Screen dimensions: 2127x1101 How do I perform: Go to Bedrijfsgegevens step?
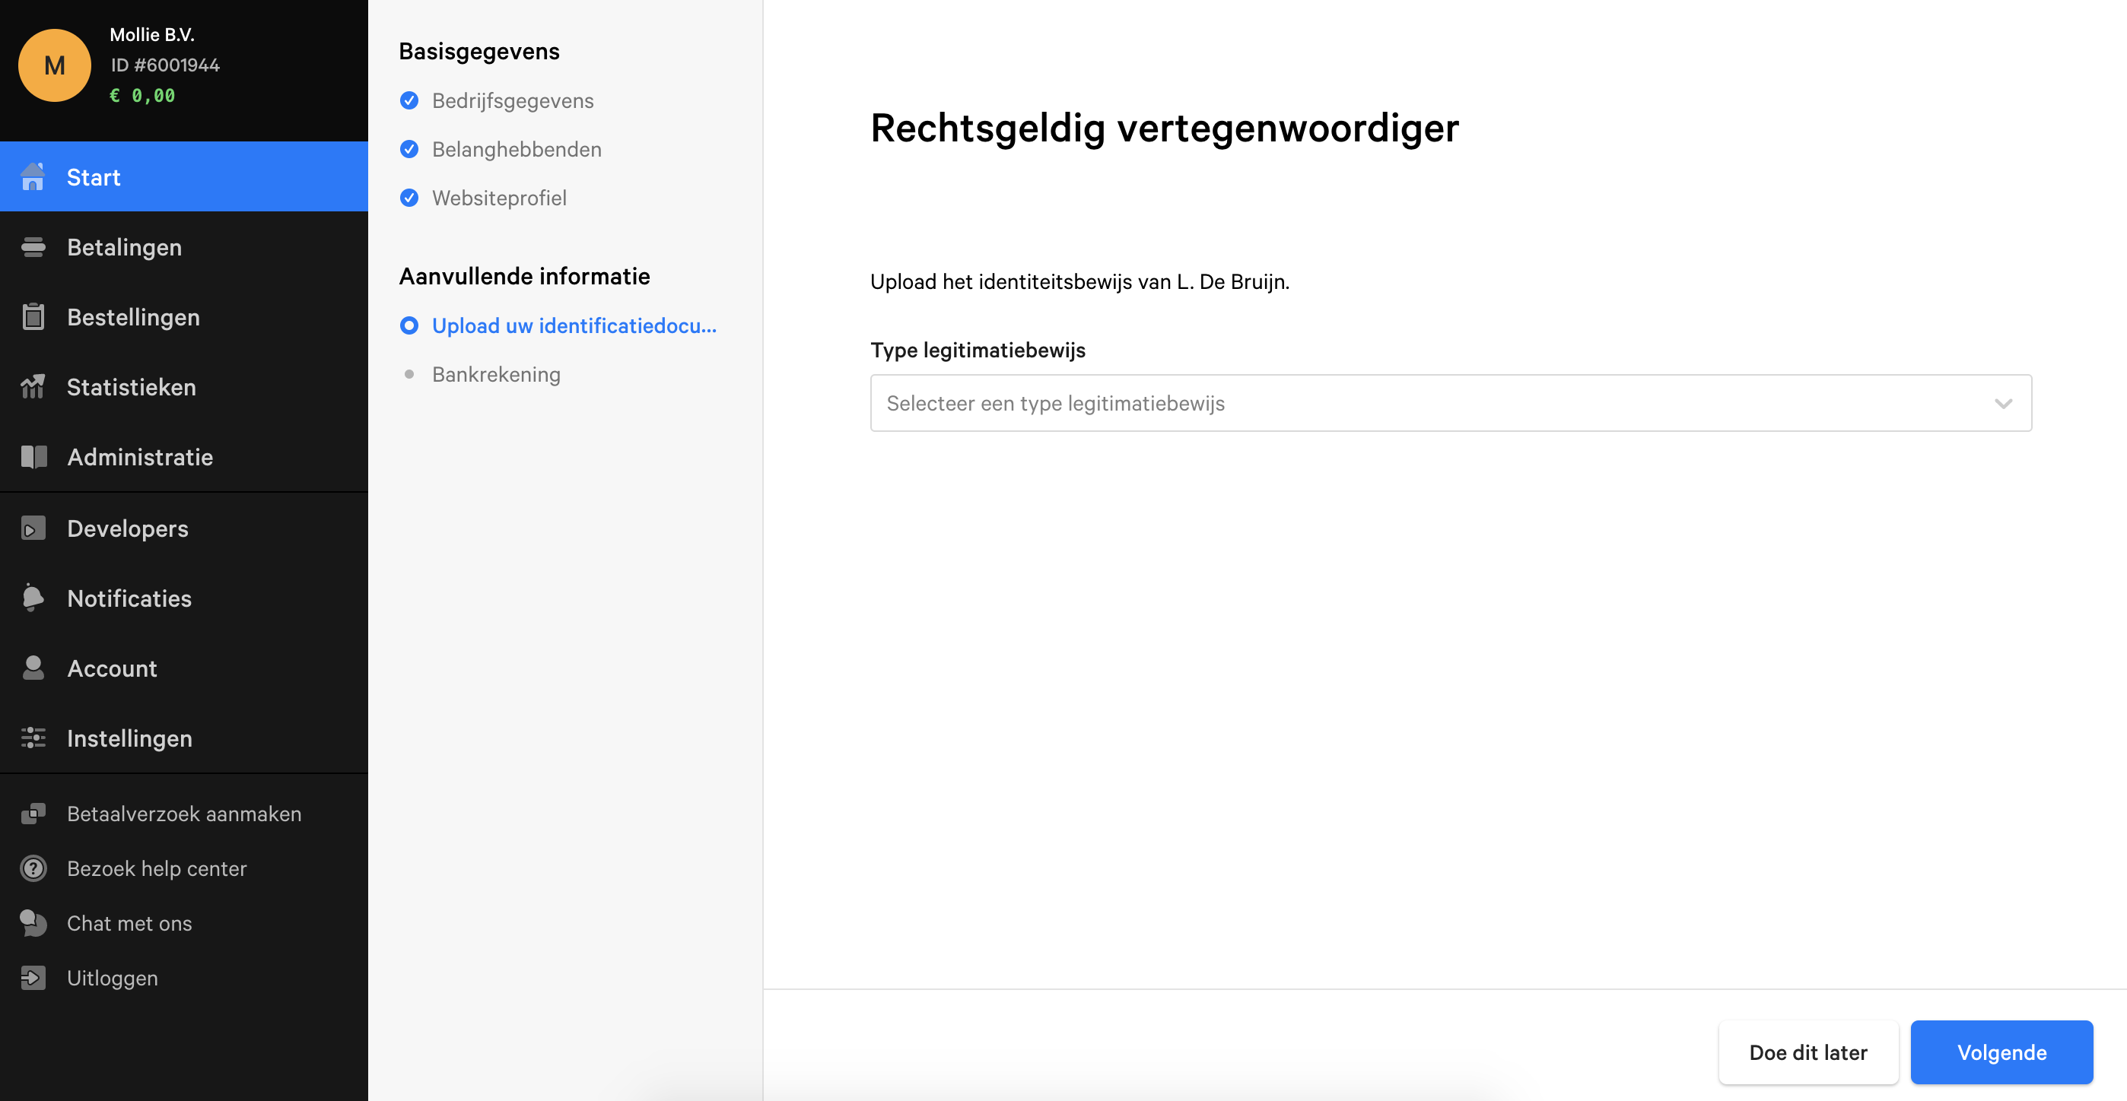click(x=513, y=100)
